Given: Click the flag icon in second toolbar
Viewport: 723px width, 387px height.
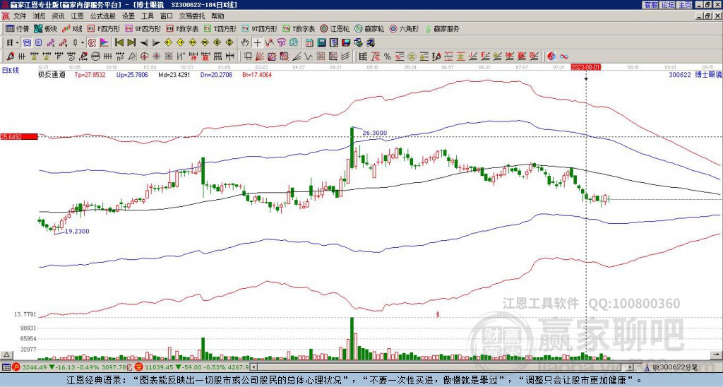Looking at the screenshot, I should 104,43.
